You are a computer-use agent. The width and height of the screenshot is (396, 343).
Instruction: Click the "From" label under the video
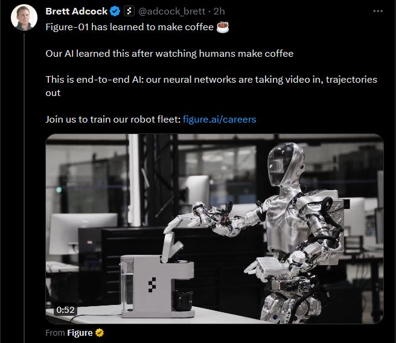pyautogui.click(x=56, y=333)
